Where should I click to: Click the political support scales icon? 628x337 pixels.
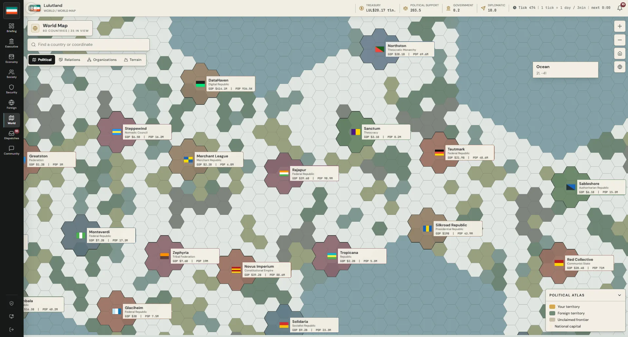pos(405,8)
